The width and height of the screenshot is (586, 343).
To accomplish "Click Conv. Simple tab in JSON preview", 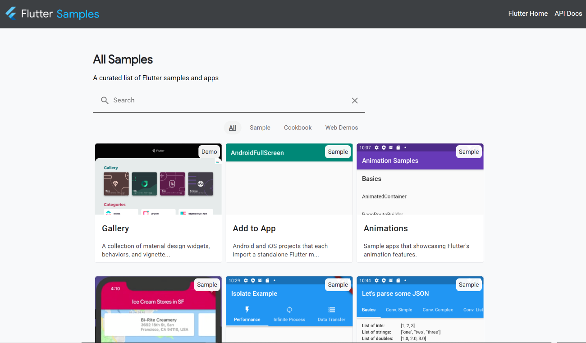I will click(x=399, y=310).
